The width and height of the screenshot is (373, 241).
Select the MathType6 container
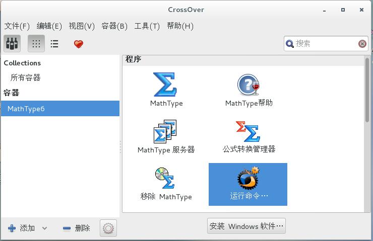(x=60, y=109)
